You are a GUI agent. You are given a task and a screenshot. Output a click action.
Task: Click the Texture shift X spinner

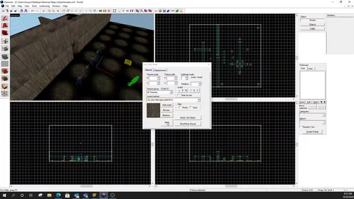coord(176,78)
